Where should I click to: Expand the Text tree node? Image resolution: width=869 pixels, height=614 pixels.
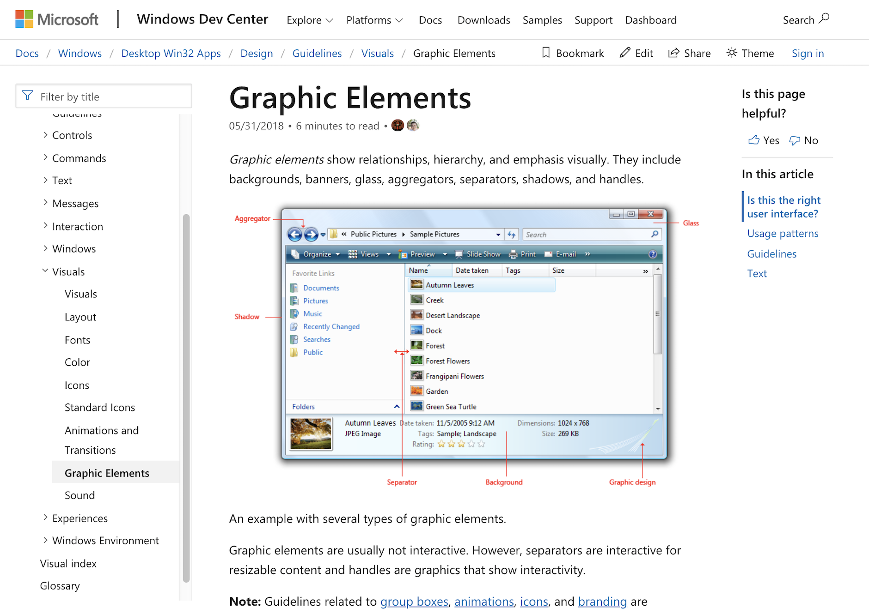coord(45,180)
